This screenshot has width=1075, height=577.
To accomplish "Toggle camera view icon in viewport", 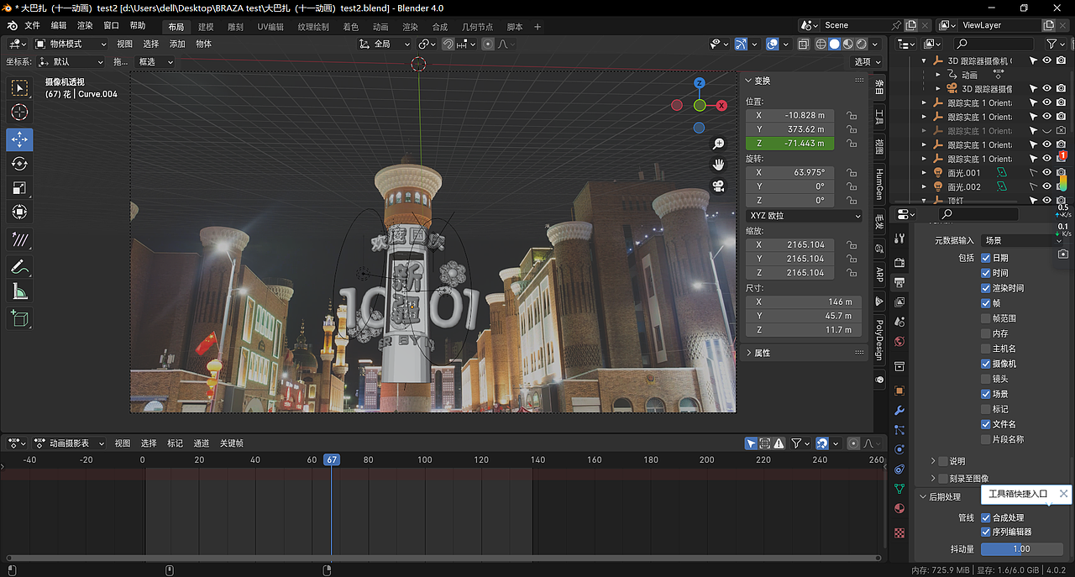I will point(719,186).
